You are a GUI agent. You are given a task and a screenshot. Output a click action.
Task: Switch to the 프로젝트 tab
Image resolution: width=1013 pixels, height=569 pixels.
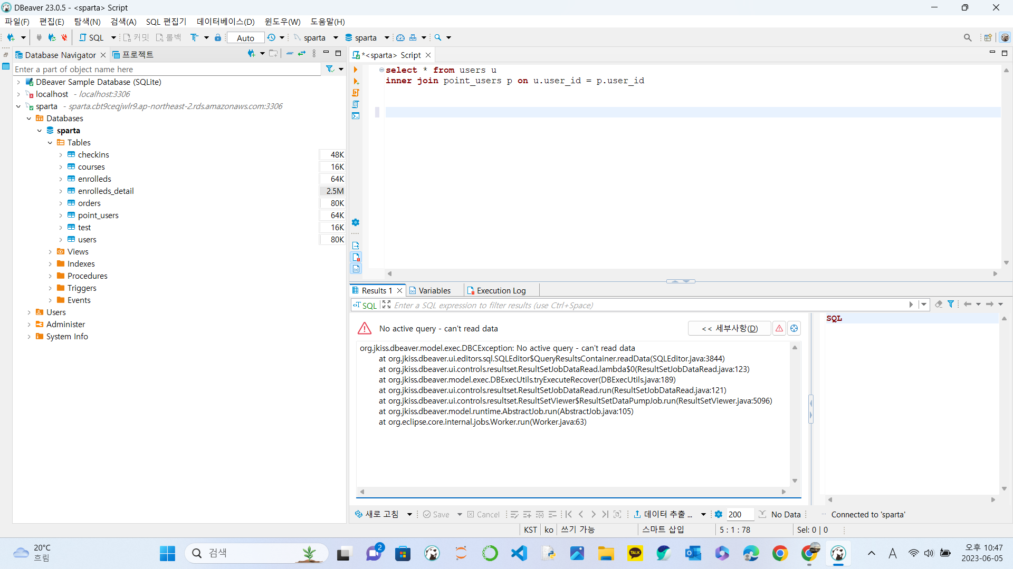coord(132,55)
